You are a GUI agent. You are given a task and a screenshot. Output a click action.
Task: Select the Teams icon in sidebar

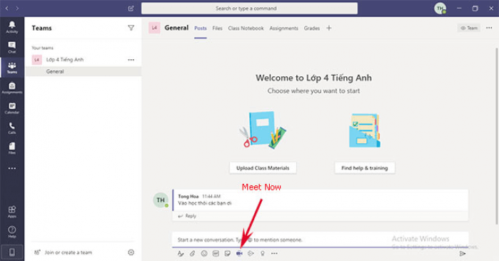pos(11,68)
